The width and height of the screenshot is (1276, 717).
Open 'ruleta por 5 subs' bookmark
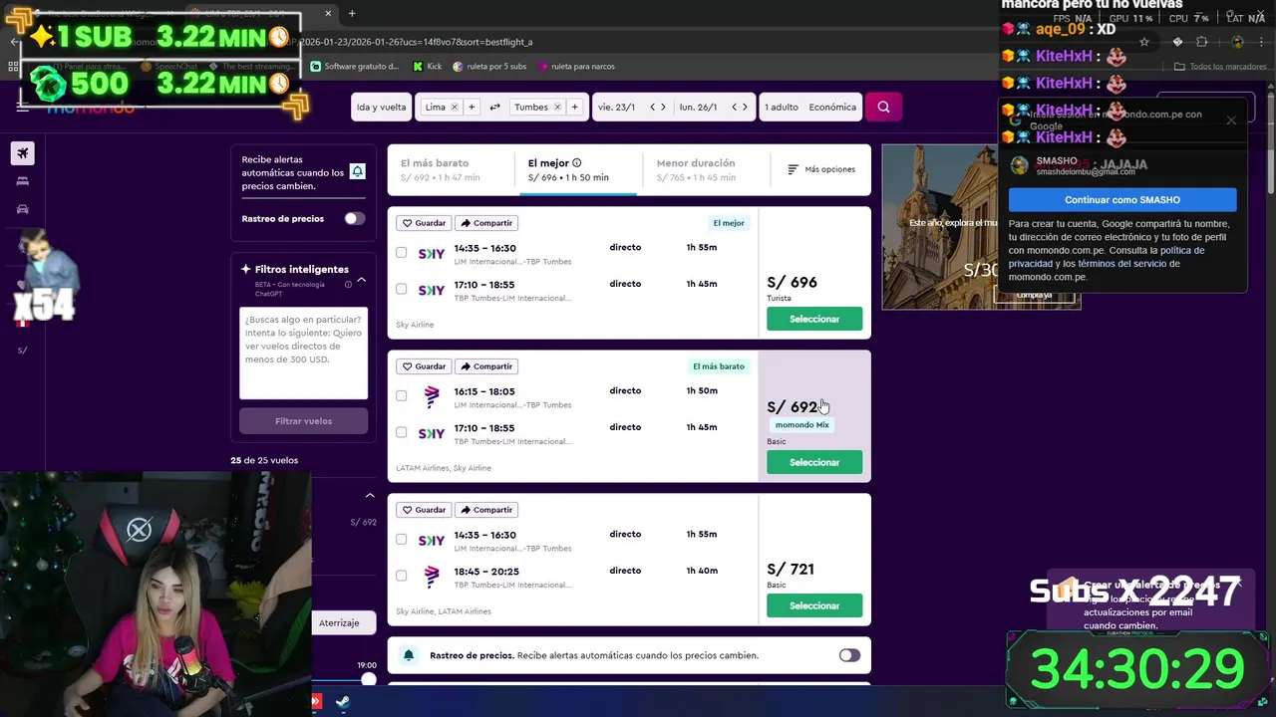[x=489, y=67]
